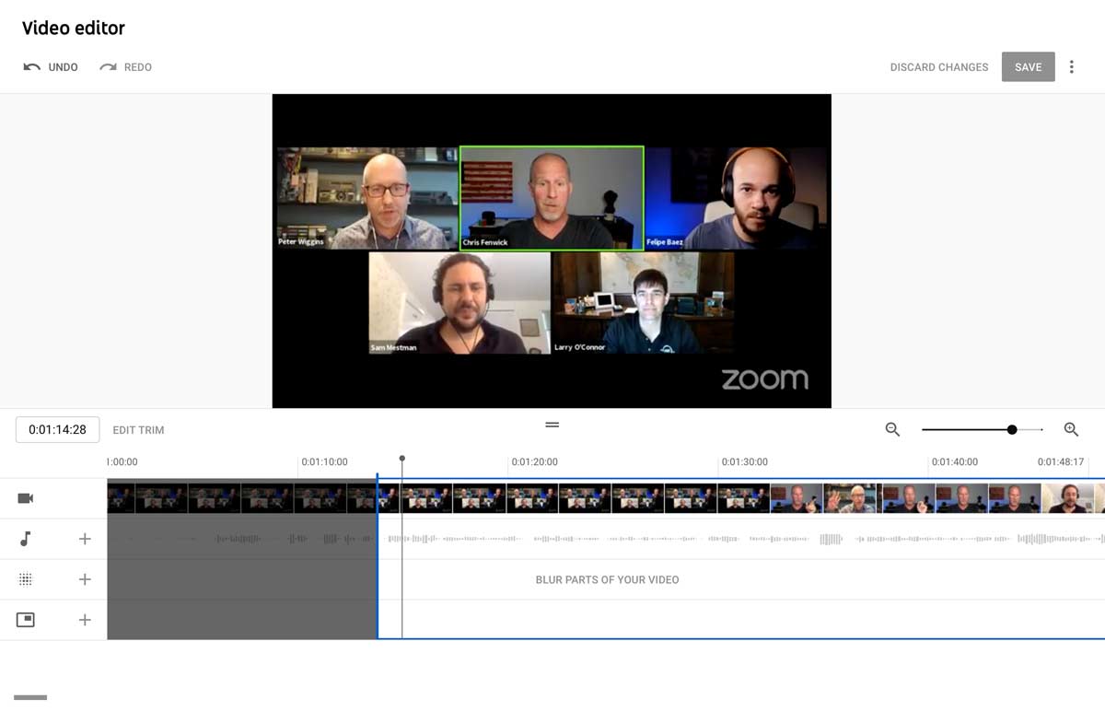Click the bottom horizontal scrollbar thumb
The width and height of the screenshot is (1105, 711).
click(30, 697)
